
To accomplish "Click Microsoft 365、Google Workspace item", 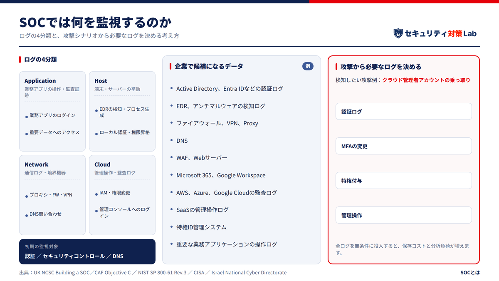I will coord(221,175).
